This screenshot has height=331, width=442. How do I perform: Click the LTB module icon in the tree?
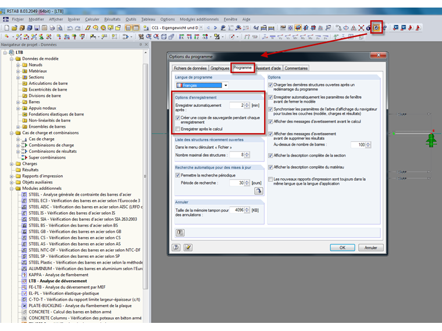[24, 281]
